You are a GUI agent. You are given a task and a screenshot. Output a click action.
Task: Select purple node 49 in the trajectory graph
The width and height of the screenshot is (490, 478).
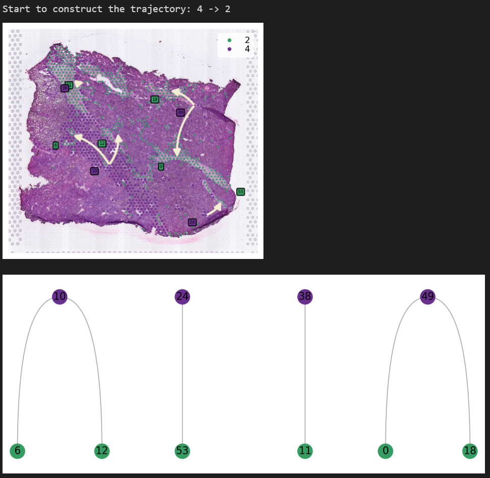point(427,297)
